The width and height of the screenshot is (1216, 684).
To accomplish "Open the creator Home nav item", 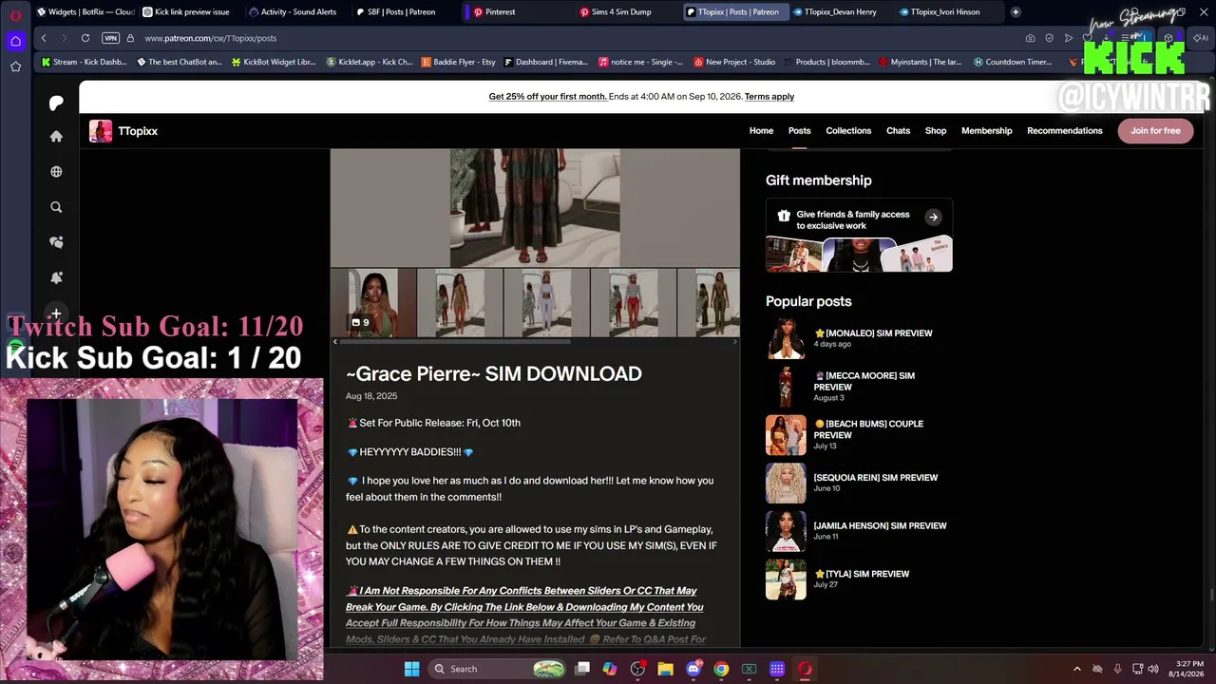I will tap(761, 131).
